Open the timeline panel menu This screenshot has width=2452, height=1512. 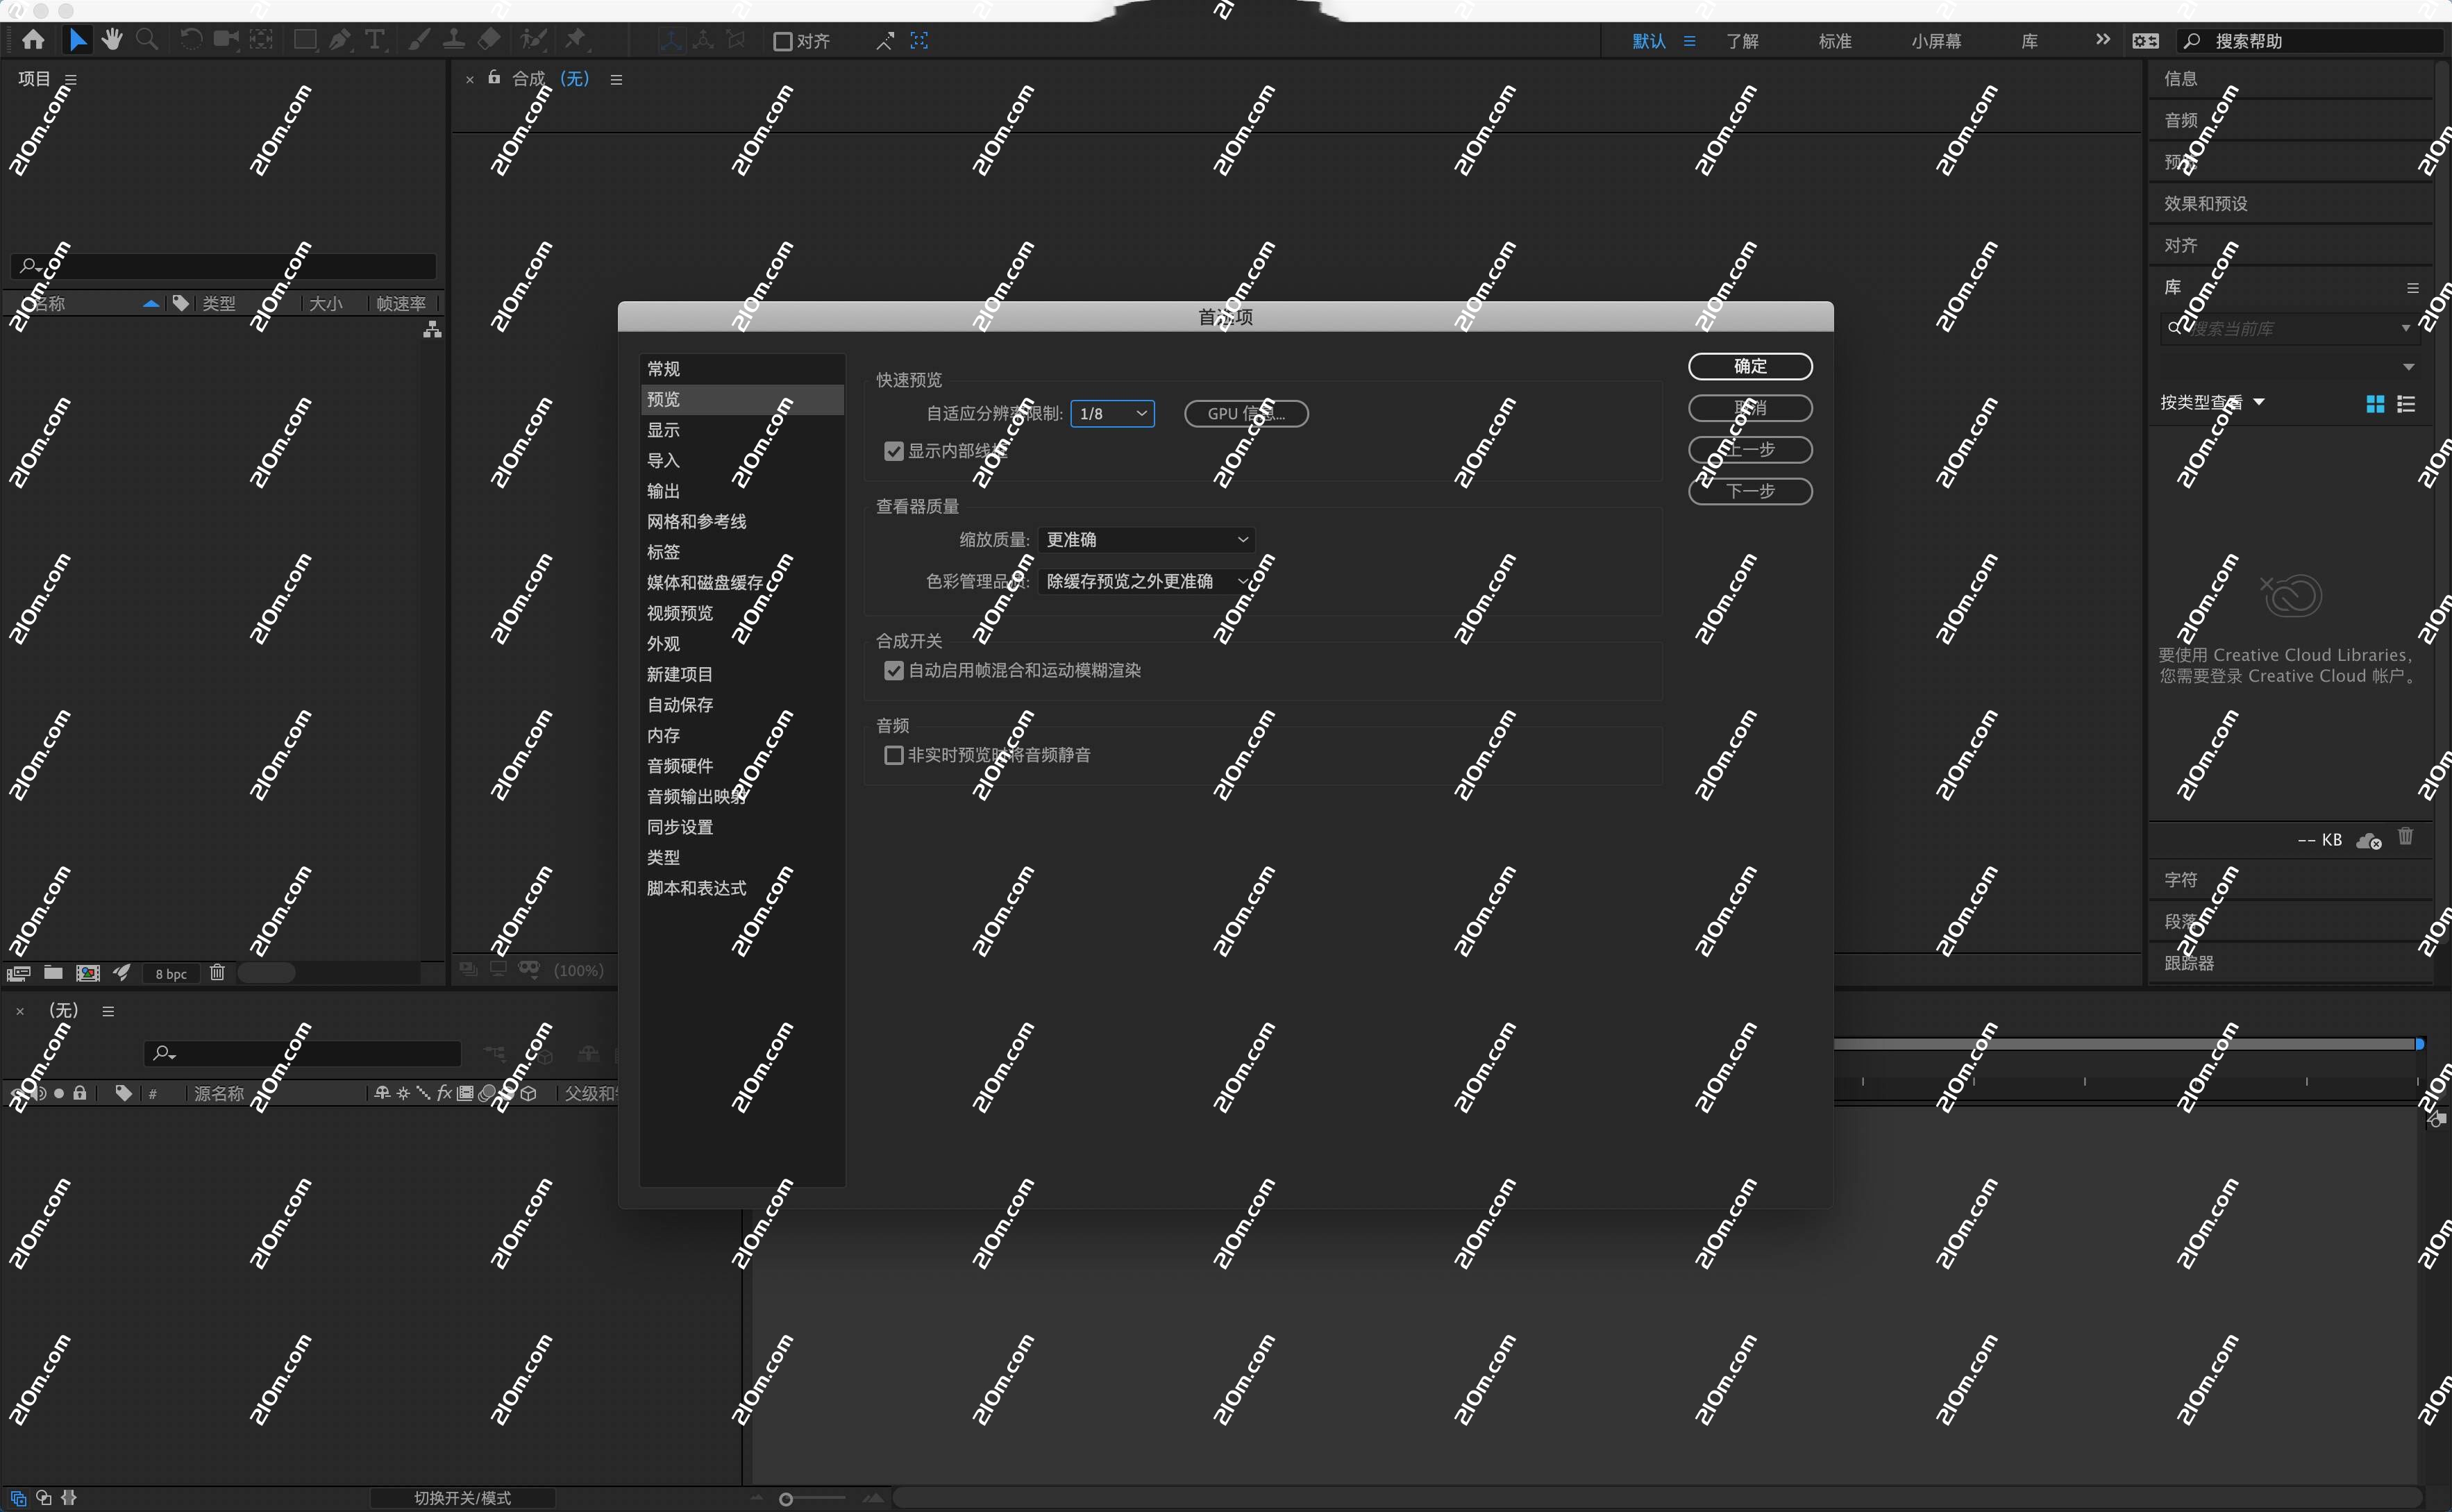point(108,1011)
